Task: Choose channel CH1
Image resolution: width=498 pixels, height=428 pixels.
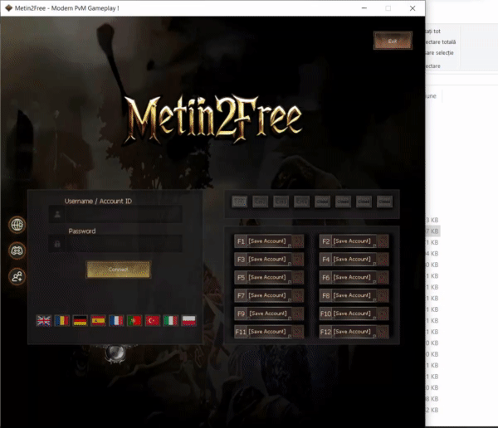Action: click(x=240, y=202)
